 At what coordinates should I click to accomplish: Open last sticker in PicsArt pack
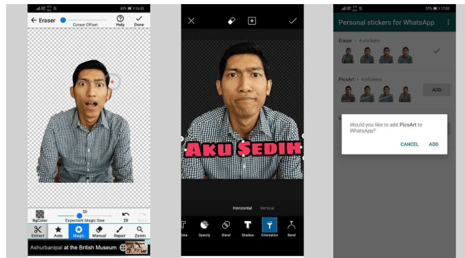tap(405, 94)
